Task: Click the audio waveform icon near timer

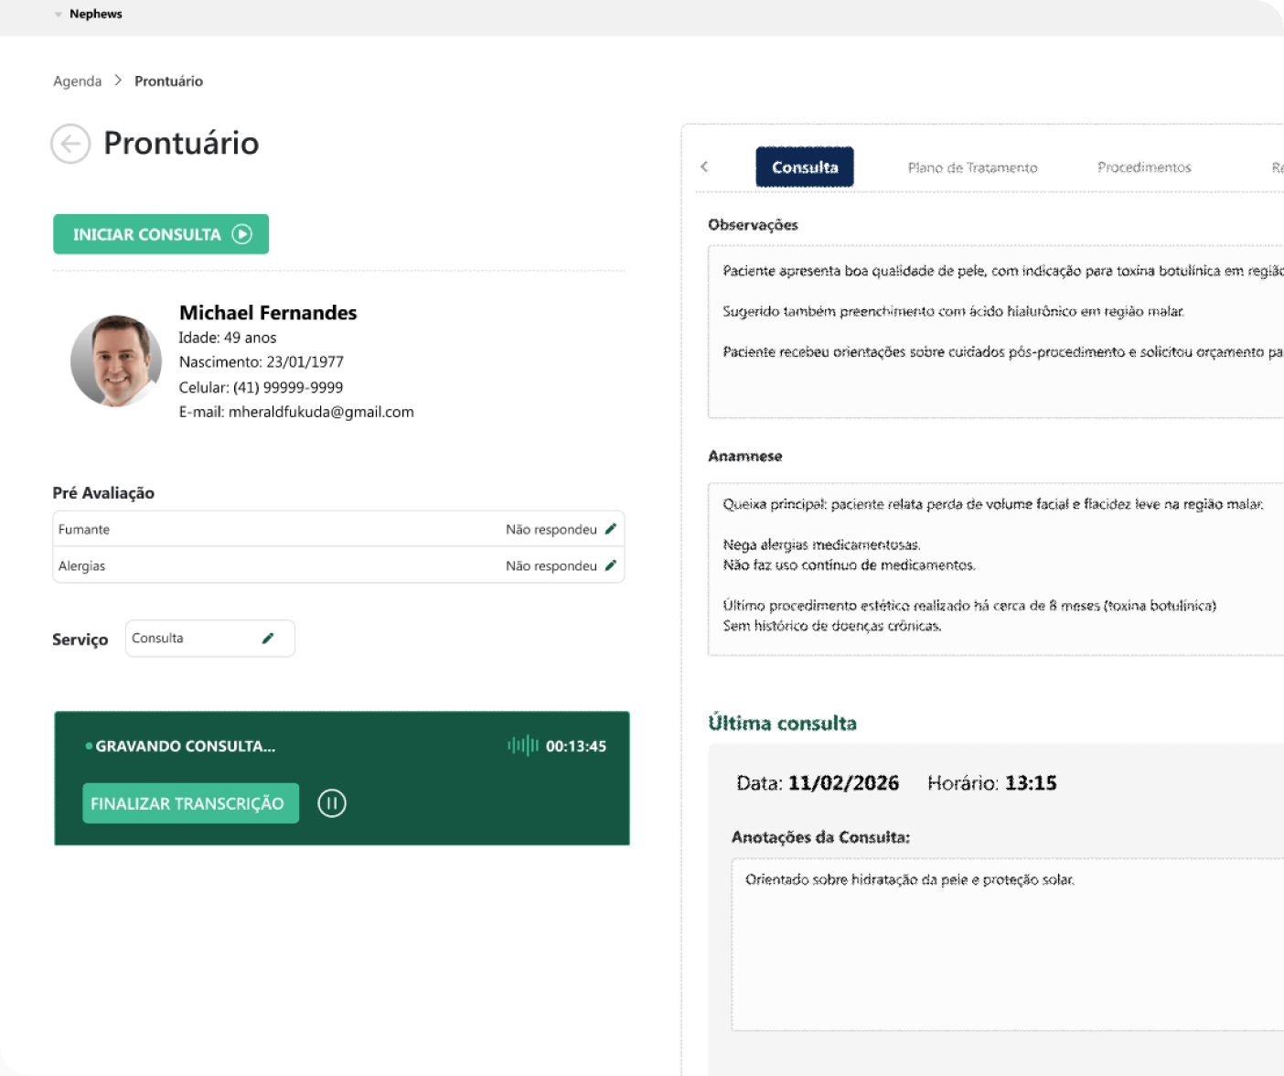Action: 523,746
